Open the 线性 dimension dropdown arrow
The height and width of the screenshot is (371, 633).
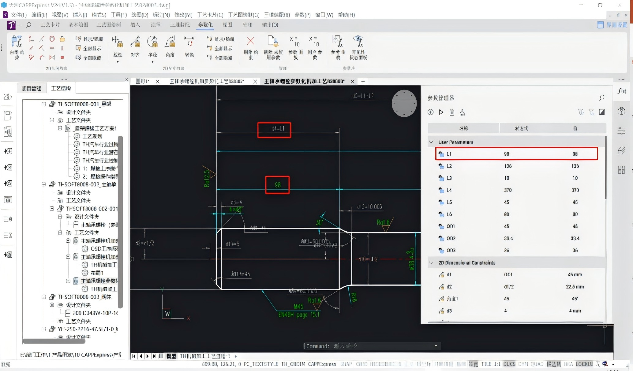click(x=118, y=62)
